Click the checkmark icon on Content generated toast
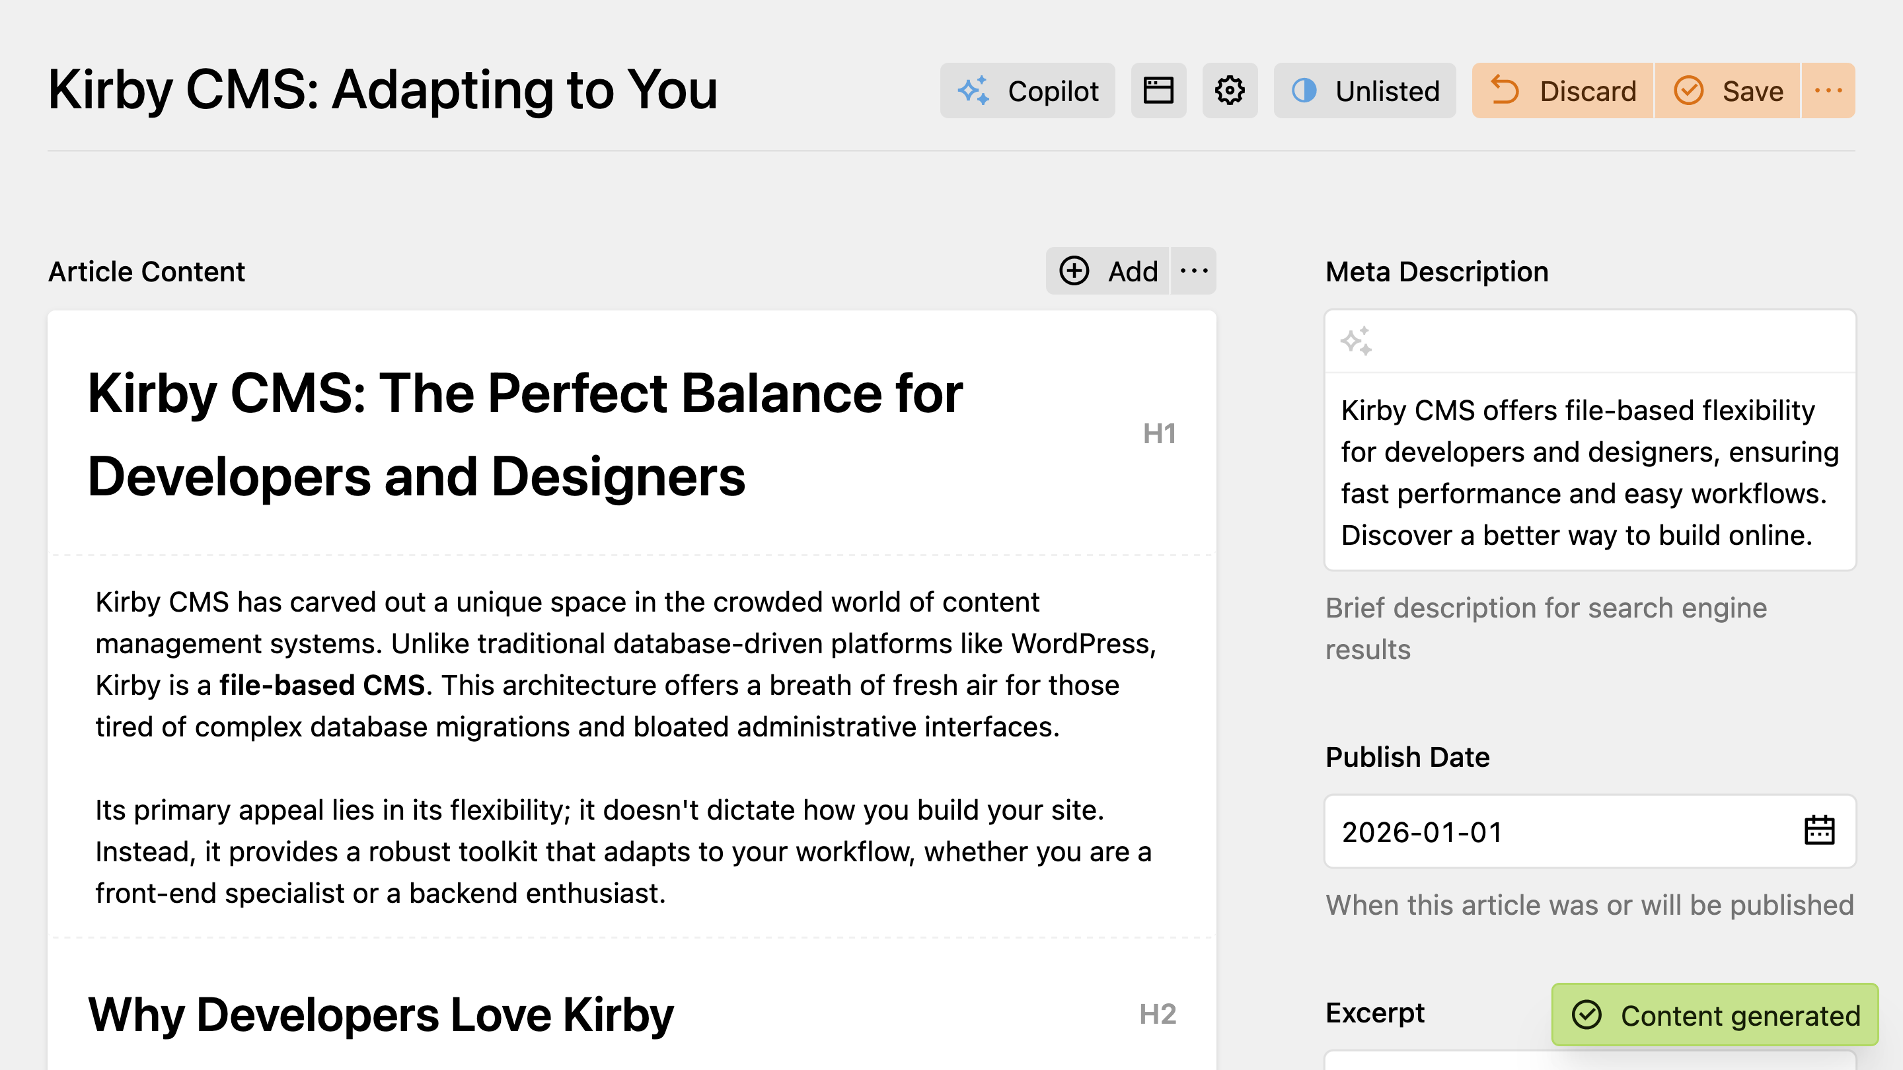This screenshot has width=1903, height=1070. tap(1588, 1015)
